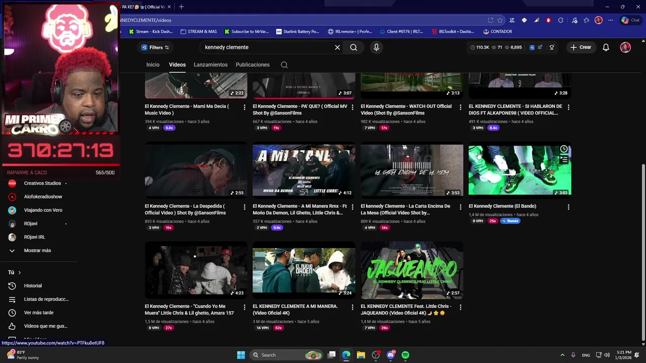This screenshot has width=646, height=363.
Task: Open the vidIQ Filters button
Action: (155, 47)
